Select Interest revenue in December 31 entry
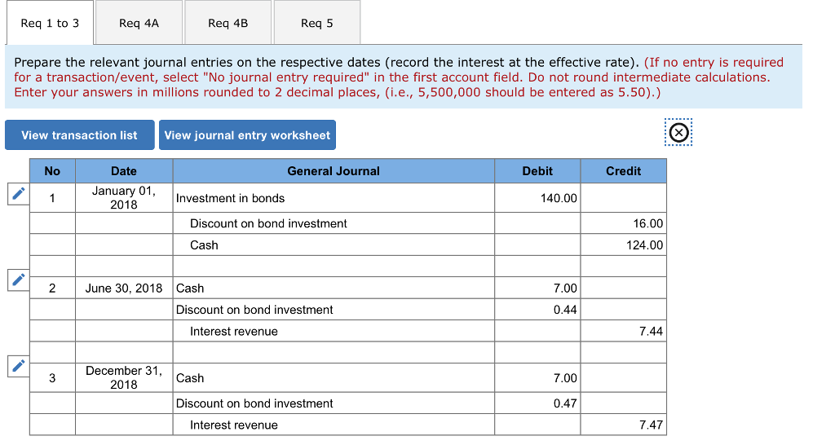This screenshot has width=835, height=445. pos(334,425)
